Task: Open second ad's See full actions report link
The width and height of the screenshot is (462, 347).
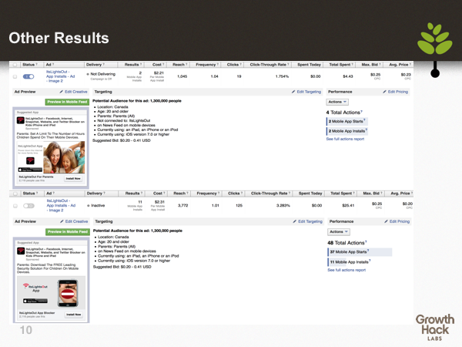Action: (x=346, y=270)
